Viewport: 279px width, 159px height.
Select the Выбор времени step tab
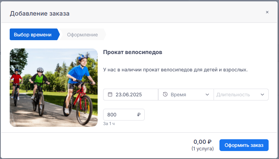click(x=34, y=35)
